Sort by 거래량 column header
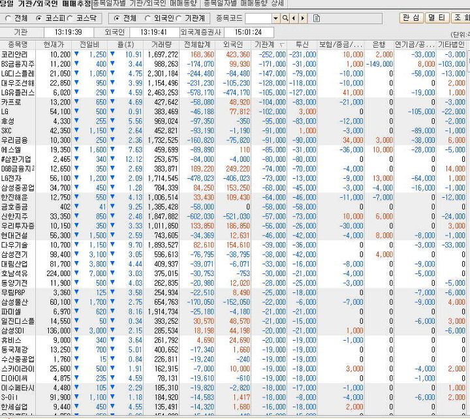The image size is (470, 419). [x=161, y=44]
